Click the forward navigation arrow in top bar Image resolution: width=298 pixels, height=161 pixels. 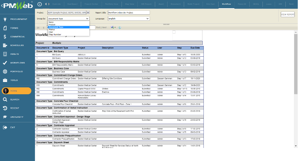pos(49,4)
